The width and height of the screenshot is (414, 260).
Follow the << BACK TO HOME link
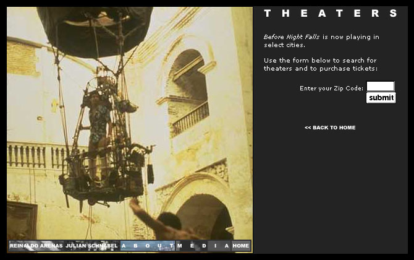(x=330, y=128)
